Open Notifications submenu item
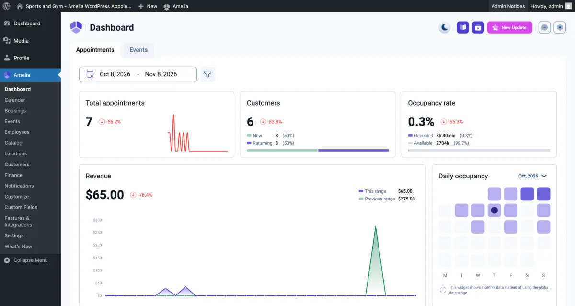575x306 pixels. click(x=19, y=186)
